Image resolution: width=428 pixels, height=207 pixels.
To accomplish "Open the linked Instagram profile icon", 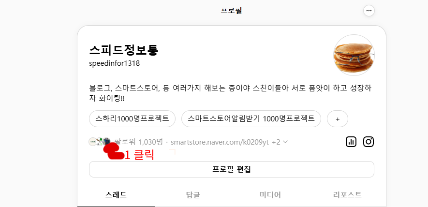I will tap(368, 142).
